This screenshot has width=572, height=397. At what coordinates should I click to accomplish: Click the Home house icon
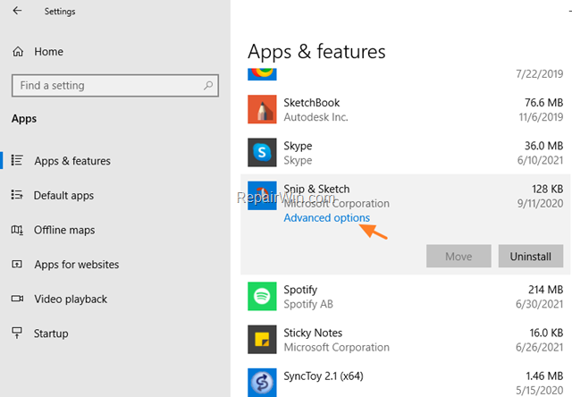pyautogui.click(x=18, y=52)
